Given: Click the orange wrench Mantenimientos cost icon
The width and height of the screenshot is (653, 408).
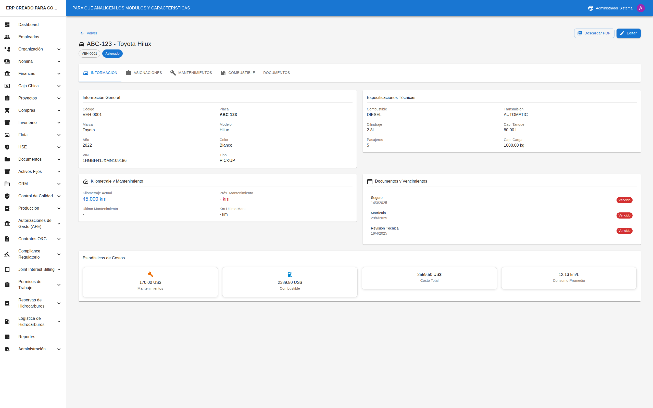Looking at the screenshot, I should pyautogui.click(x=150, y=274).
